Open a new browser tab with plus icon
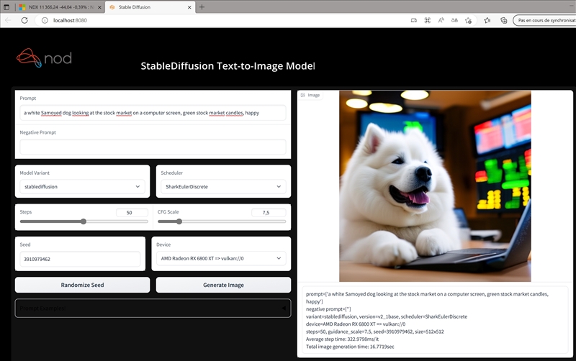The height and width of the screenshot is (361, 576). point(202,6)
